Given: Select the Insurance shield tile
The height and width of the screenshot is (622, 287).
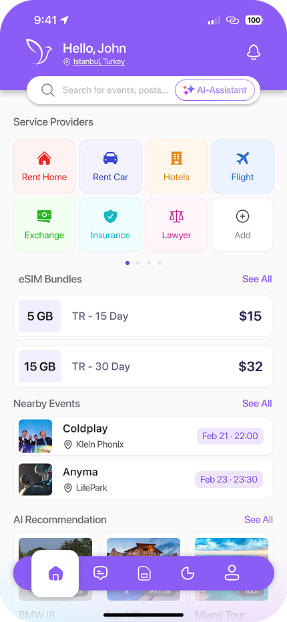Looking at the screenshot, I should pyautogui.click(x=110, y=224).
